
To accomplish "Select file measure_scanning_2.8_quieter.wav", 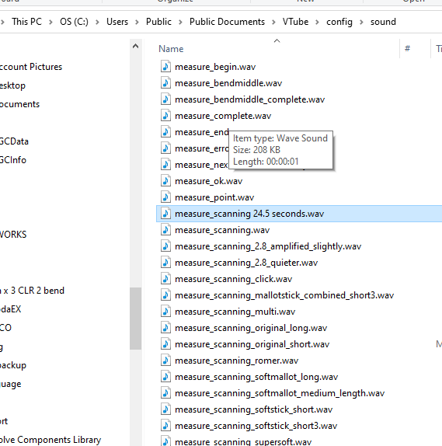I will click(246, 263).
